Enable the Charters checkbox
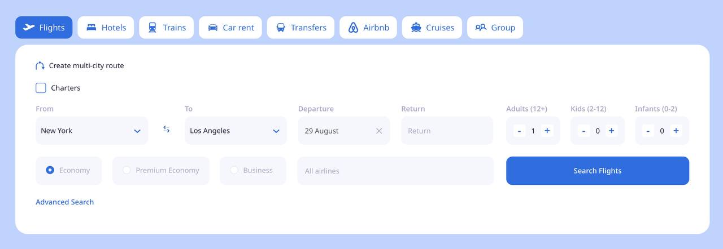Screen dimensions: 723x249 (x=41, y=88)
